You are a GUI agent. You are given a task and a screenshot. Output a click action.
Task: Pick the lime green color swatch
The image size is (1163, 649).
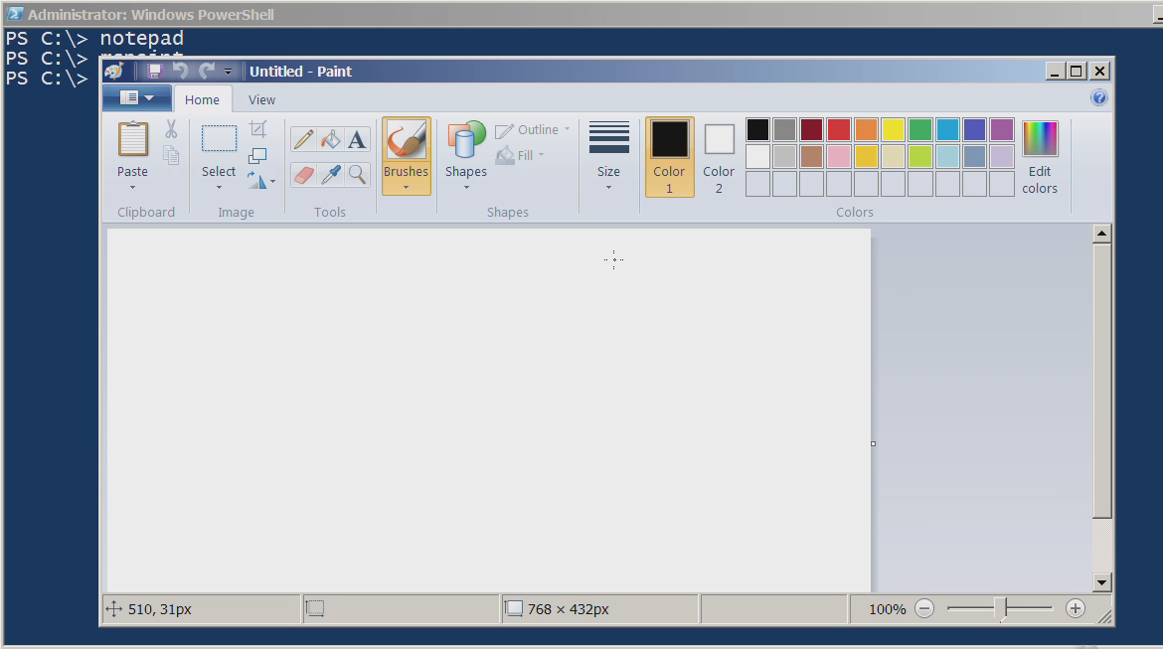pos(920,156)
